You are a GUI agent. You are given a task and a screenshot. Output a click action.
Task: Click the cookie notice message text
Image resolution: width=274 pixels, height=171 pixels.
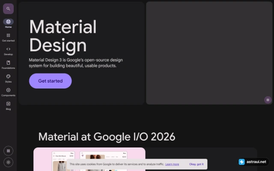117,164
